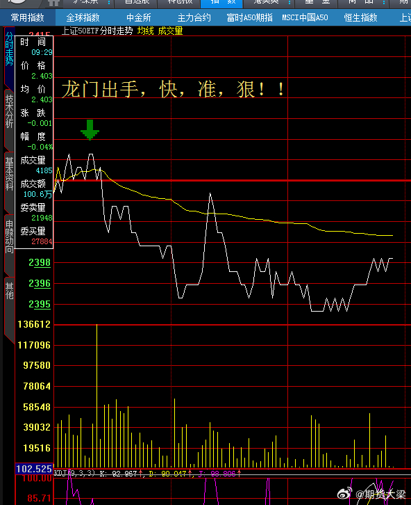Open the 基本资料 side tab
The image size is (411, 505).
(x=9, y=174)
